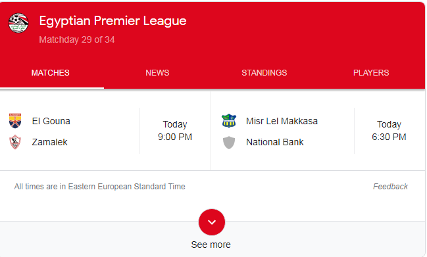The height and width of the screenshot is (257, 427).
Task: Click the National Bank shield icon
Action: 229,143
